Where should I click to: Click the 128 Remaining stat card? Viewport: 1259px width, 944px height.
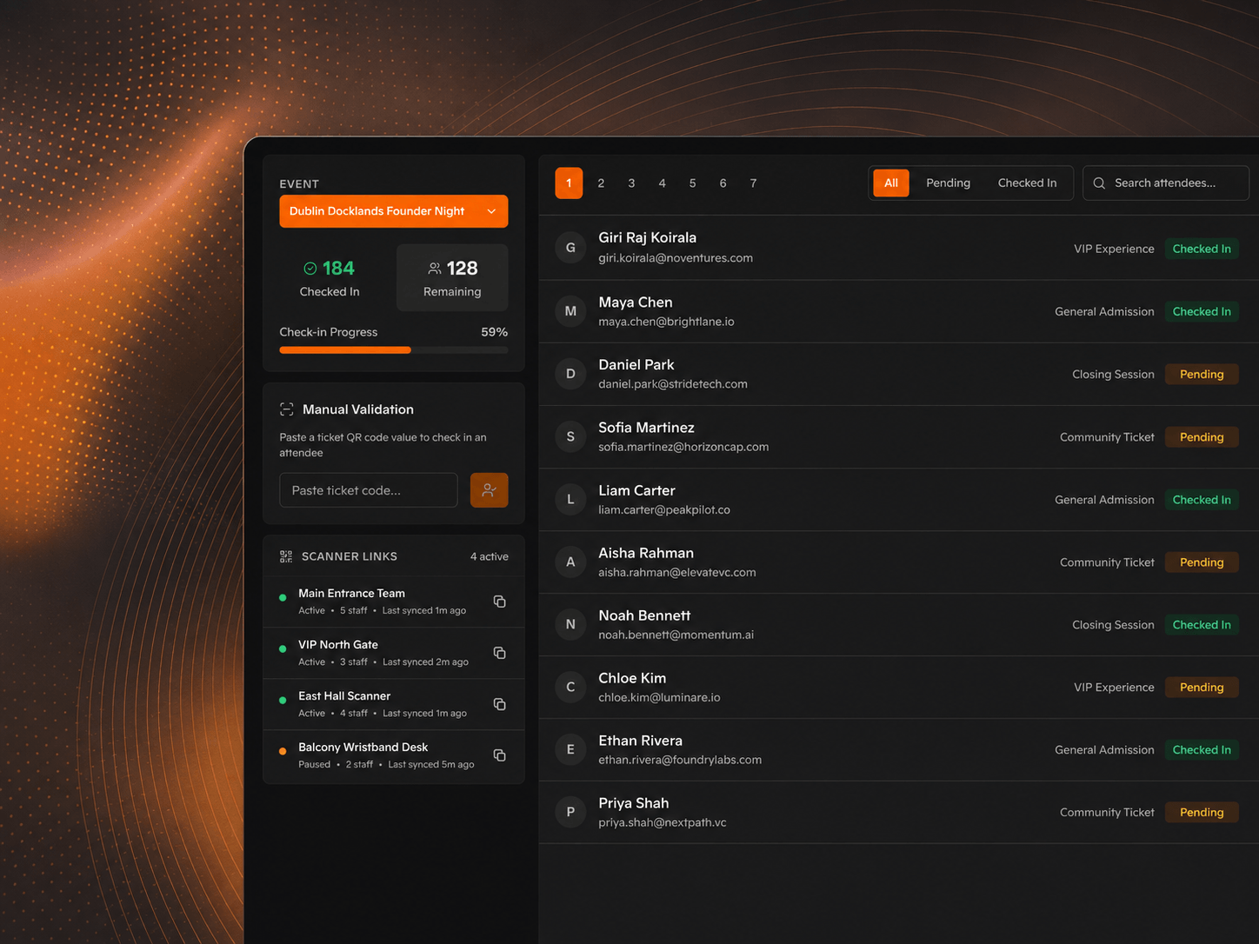(452, 277)
